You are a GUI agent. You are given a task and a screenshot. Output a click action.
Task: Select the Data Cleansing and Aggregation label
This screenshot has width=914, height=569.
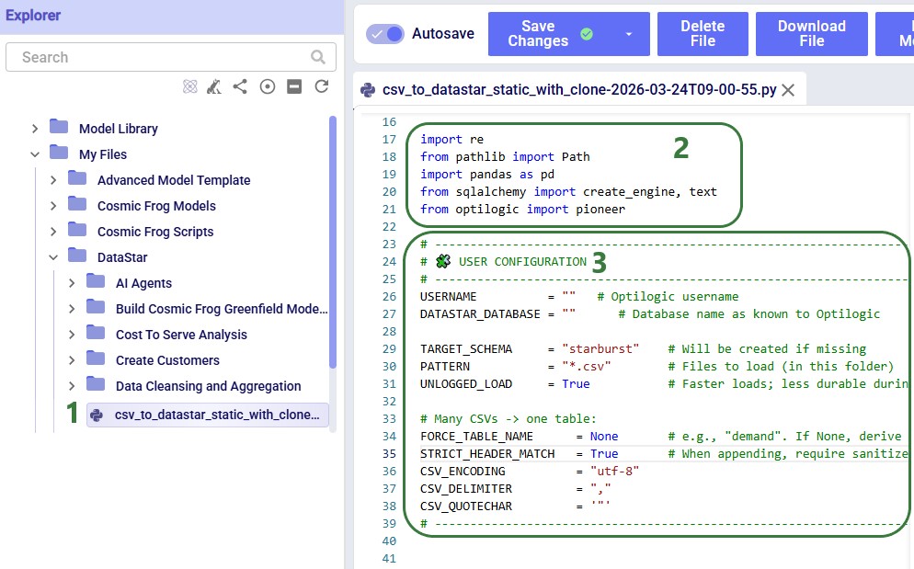pos(208,386)
